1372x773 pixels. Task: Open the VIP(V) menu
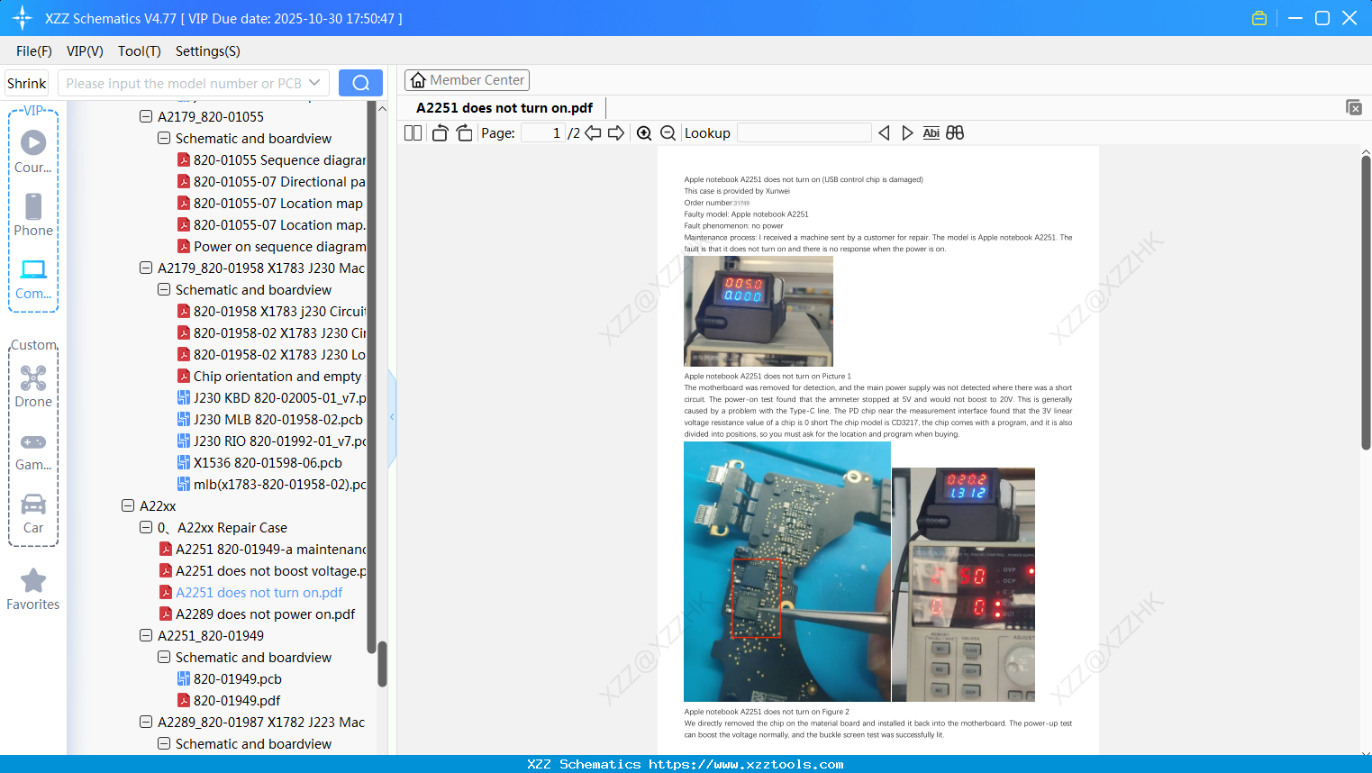85,51
